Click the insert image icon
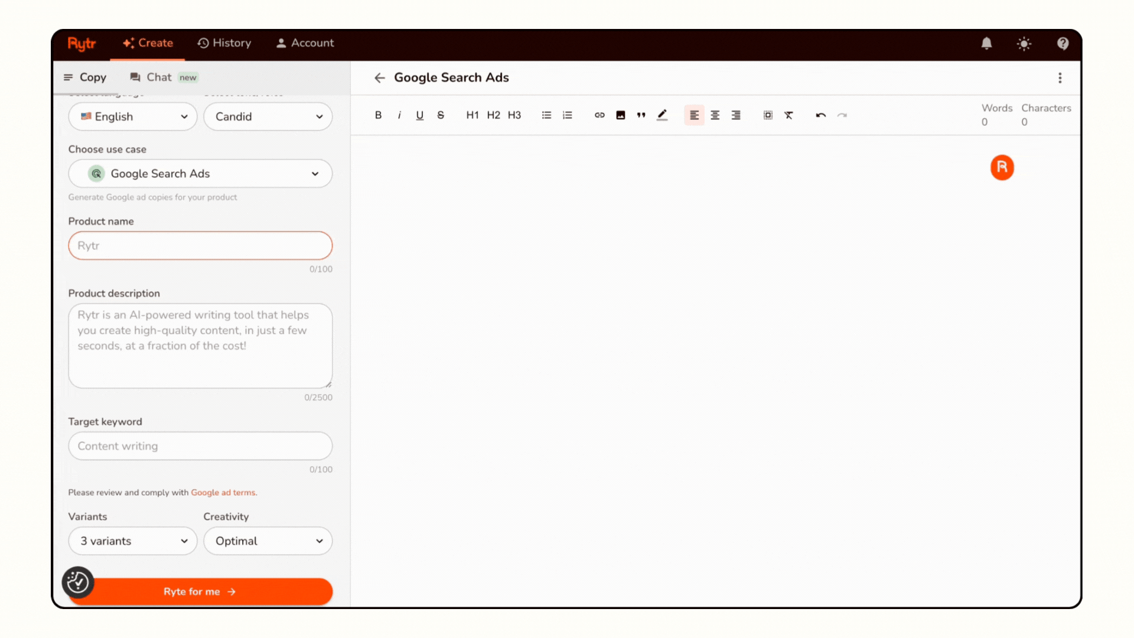The height and width of the screenshot is (638, 1134). tap(620, 115)
